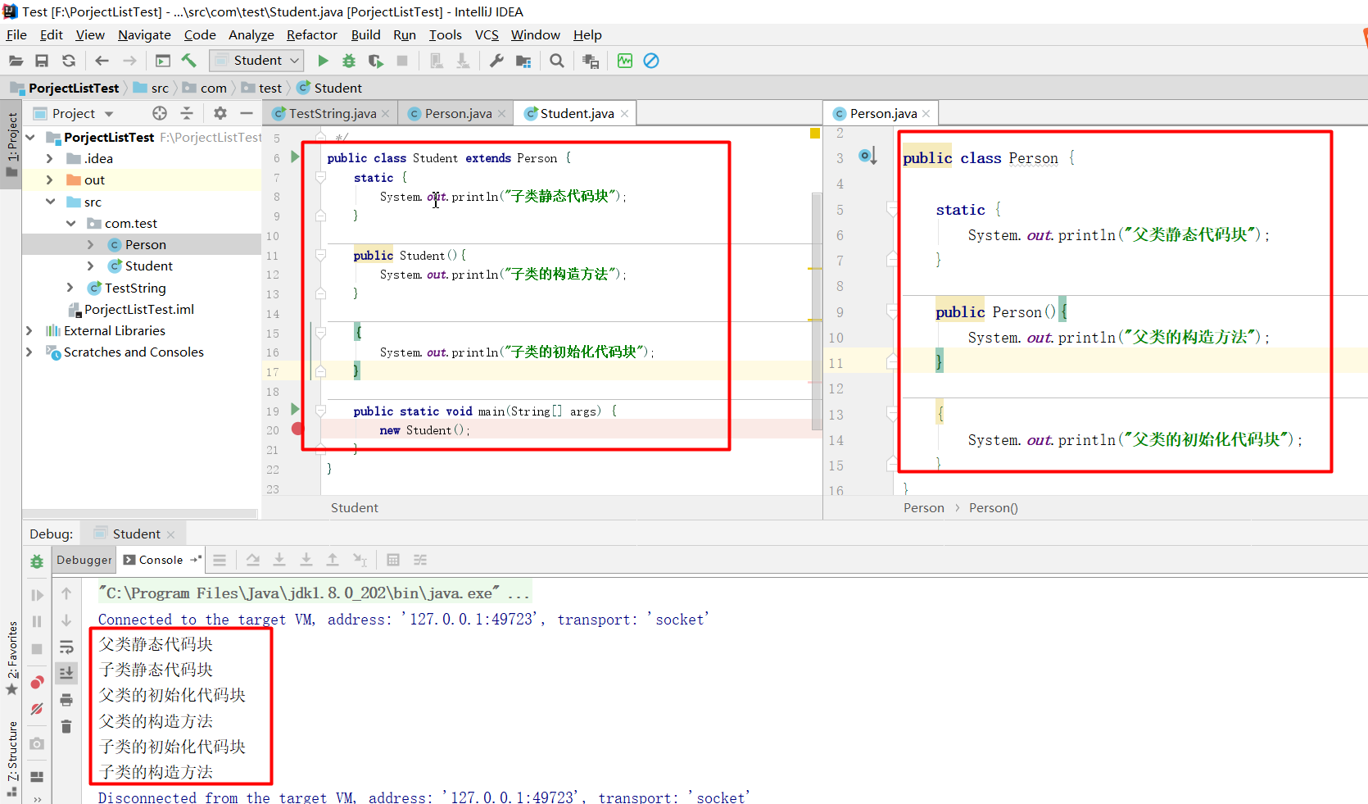
Task: Run Student with the green play button
Action: [323, 61]
